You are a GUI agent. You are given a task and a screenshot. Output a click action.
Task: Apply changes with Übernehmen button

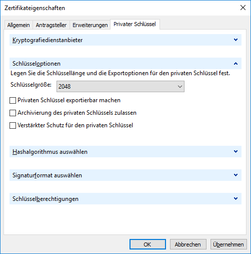coord(228,244)
